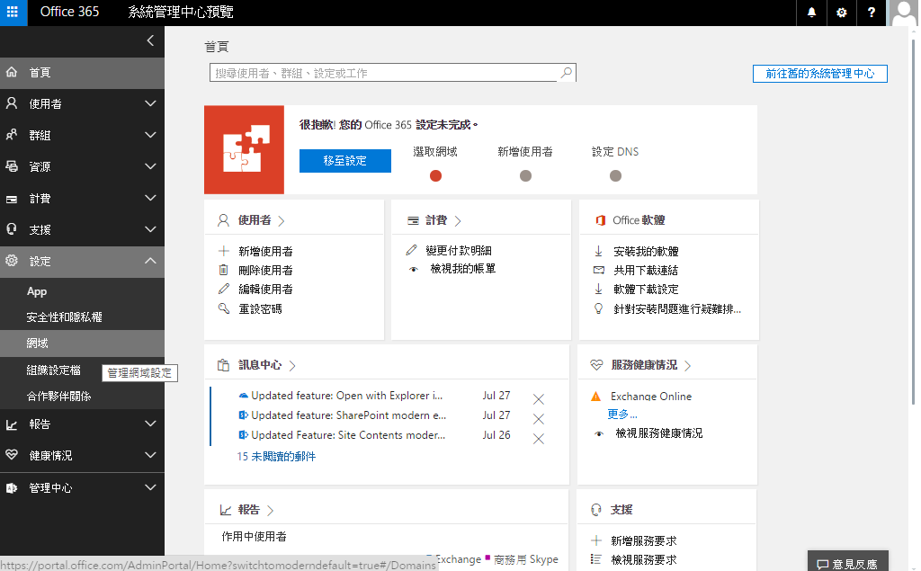921x571 pixels.
Task: Click the 新增使用者 plus icon
Action: [x=224, y=252]
